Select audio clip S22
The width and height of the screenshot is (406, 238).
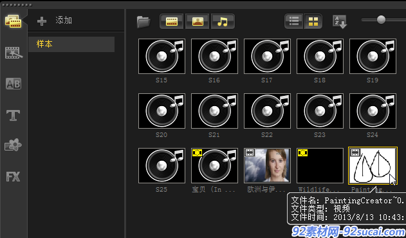(x=267, y=111)
